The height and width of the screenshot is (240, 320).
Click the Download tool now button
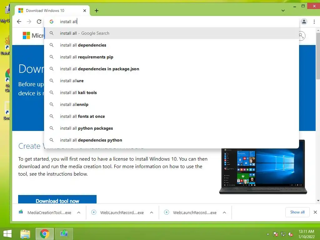[x=57, y=200]
